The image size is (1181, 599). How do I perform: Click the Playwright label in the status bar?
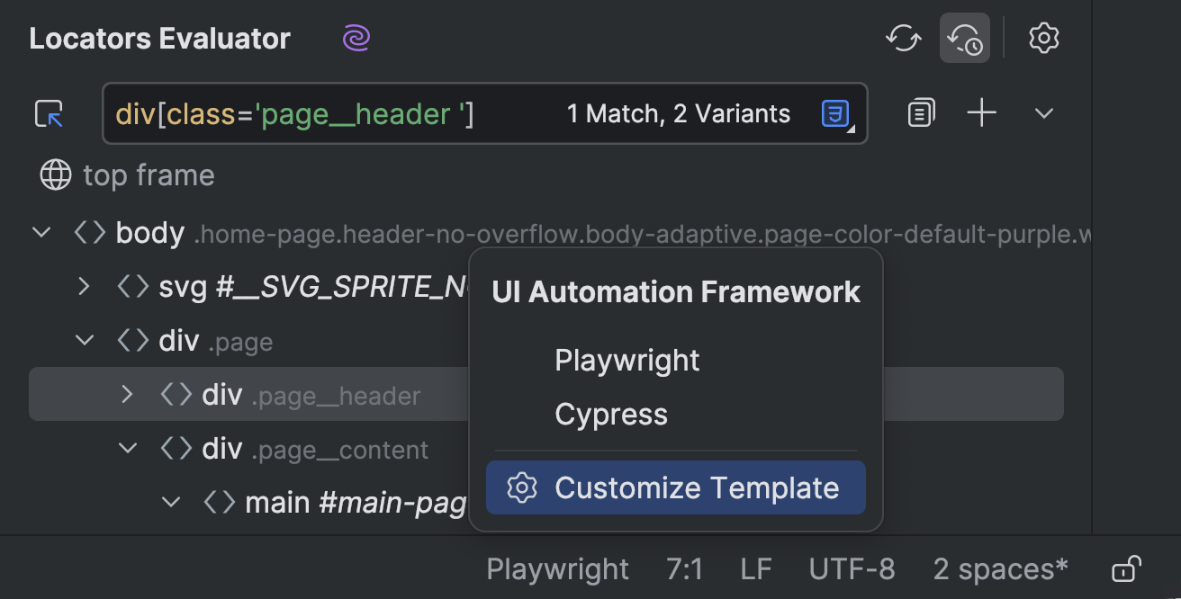click(x=557, y=568)
